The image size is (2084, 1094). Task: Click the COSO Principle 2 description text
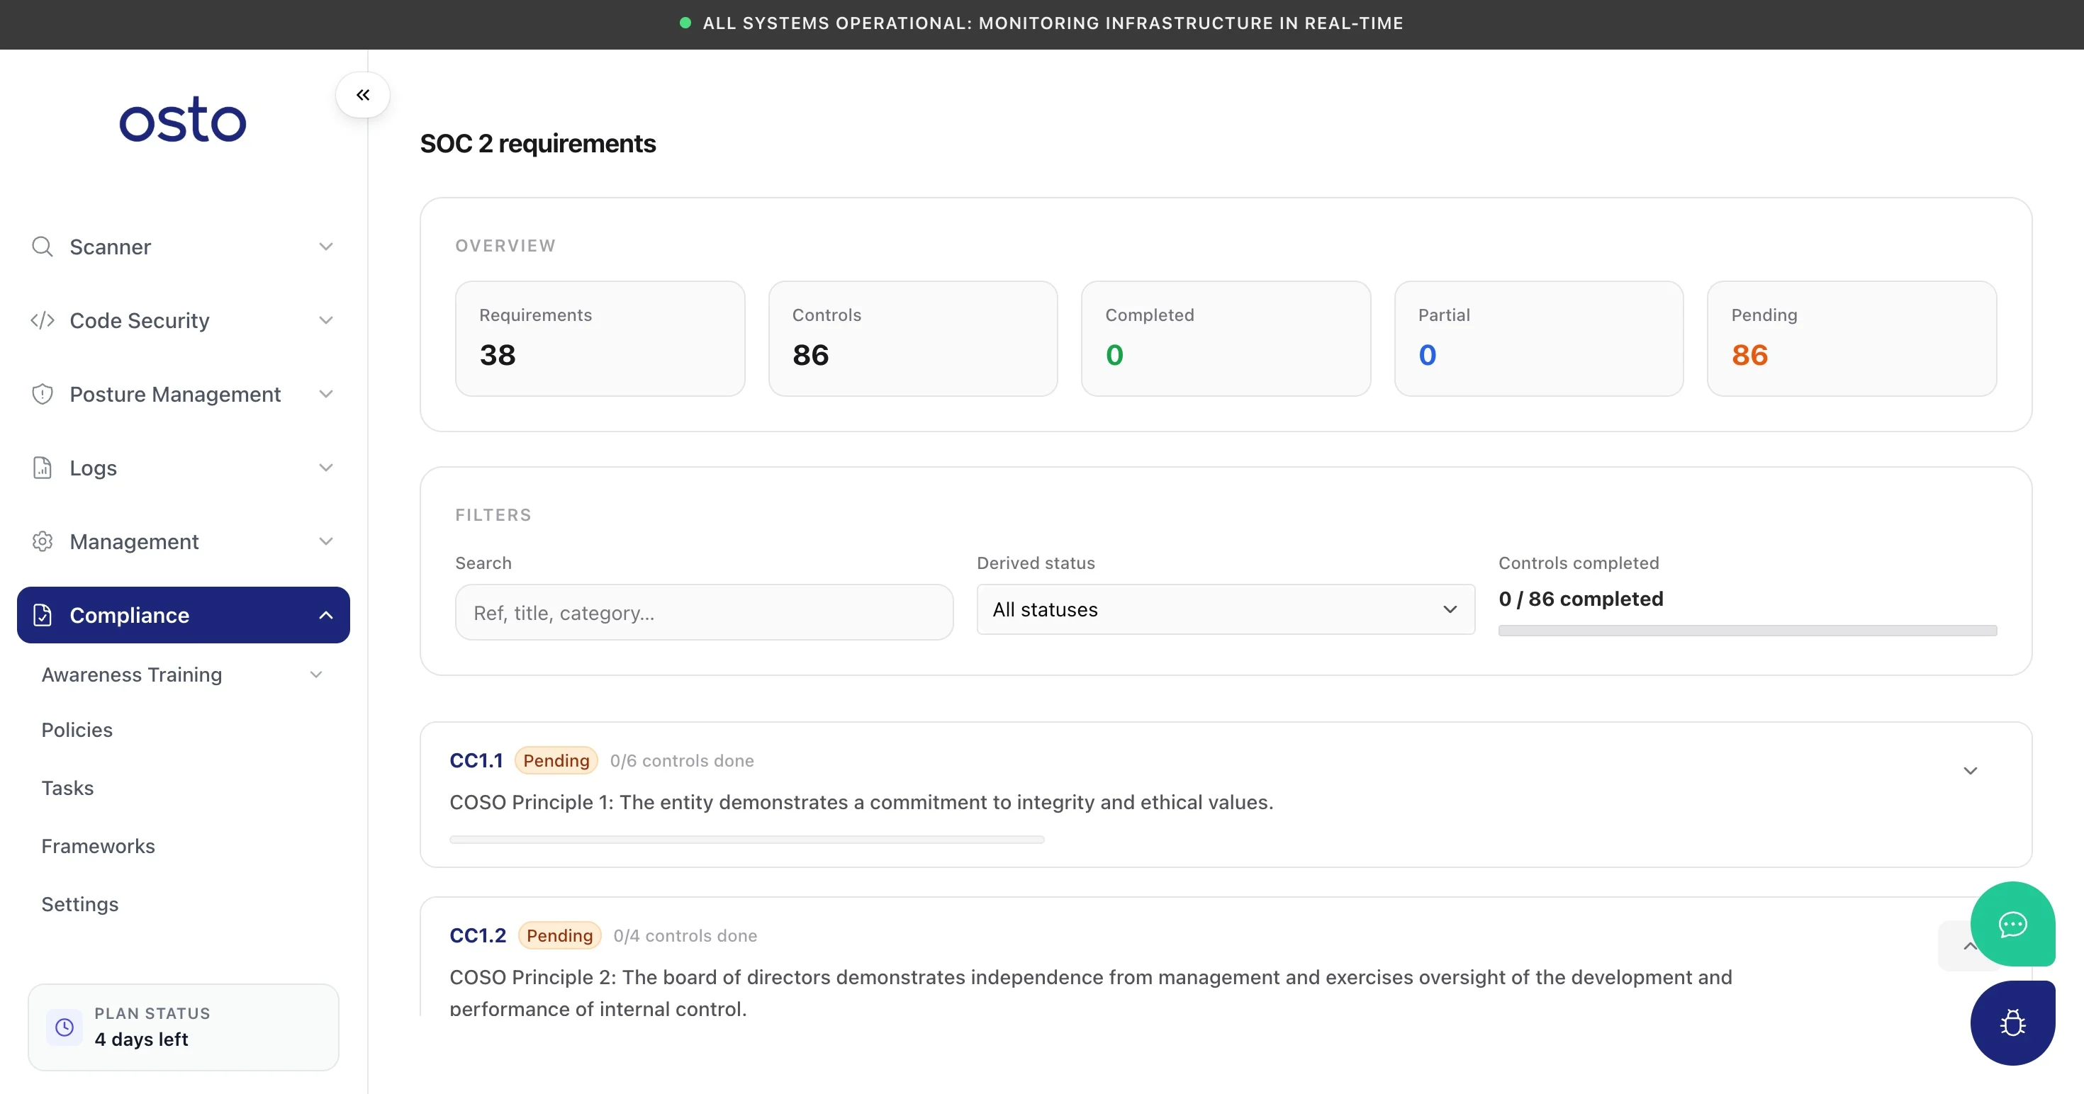point(1090,992)
